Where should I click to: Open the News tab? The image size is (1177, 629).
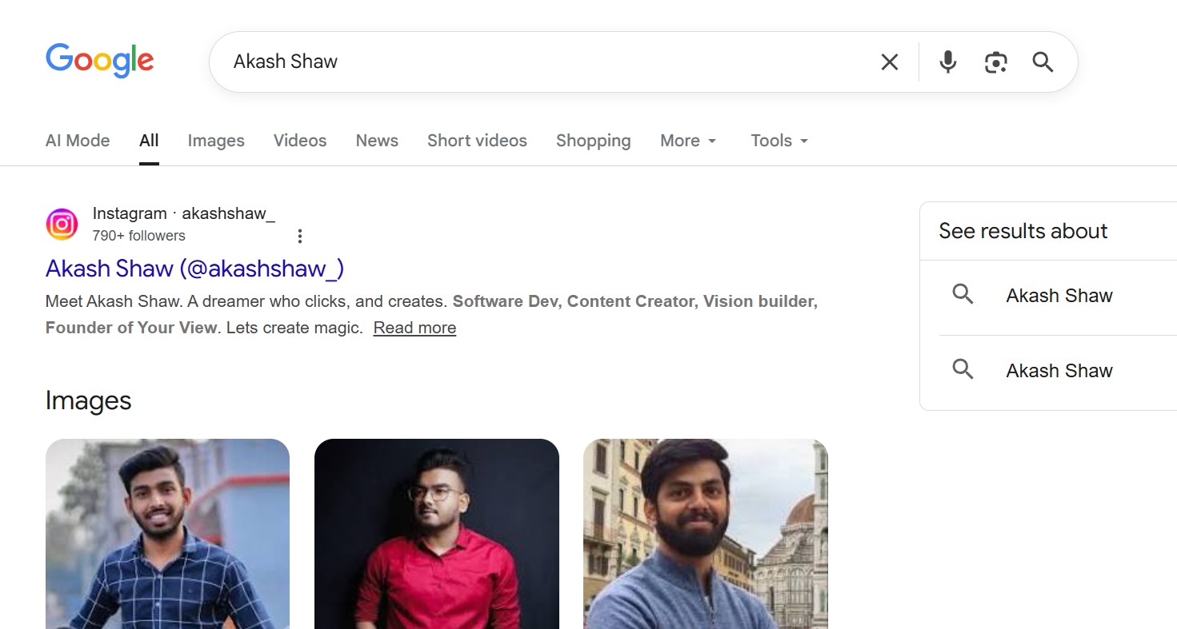[377, 141]
